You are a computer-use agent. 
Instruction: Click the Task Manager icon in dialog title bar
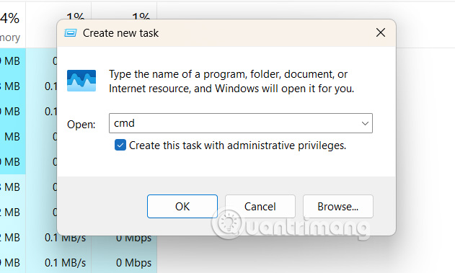70,33
